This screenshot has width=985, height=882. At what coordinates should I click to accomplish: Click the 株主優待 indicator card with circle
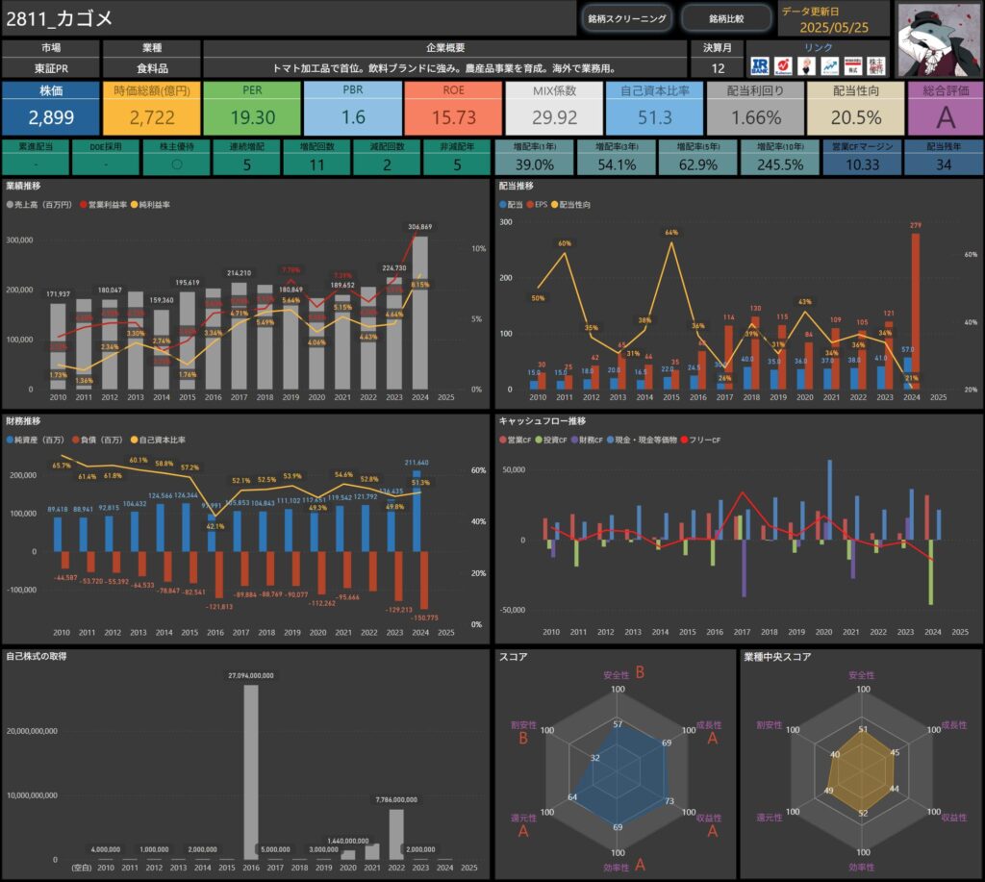(x=177, y=157)
